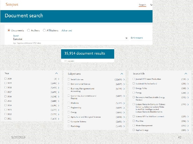Check the Applied Energy checkbox
Viewport: 193px width, 144px height.
click(x=133, y=130)
